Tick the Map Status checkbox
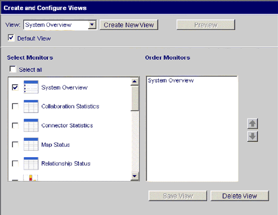This screenshot has width=278, height=215. 15,145
